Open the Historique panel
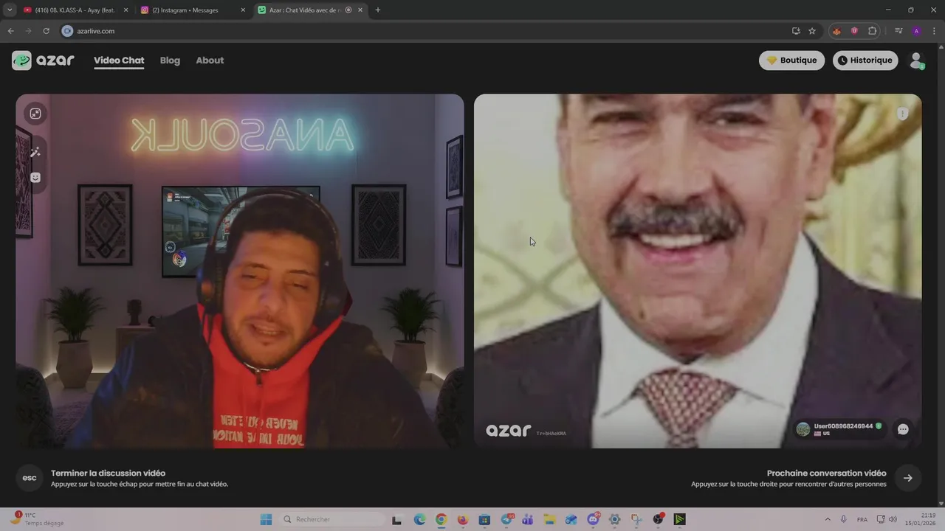Screen dimensions: 945x531 pyautogui.click(x=865, y=60)
